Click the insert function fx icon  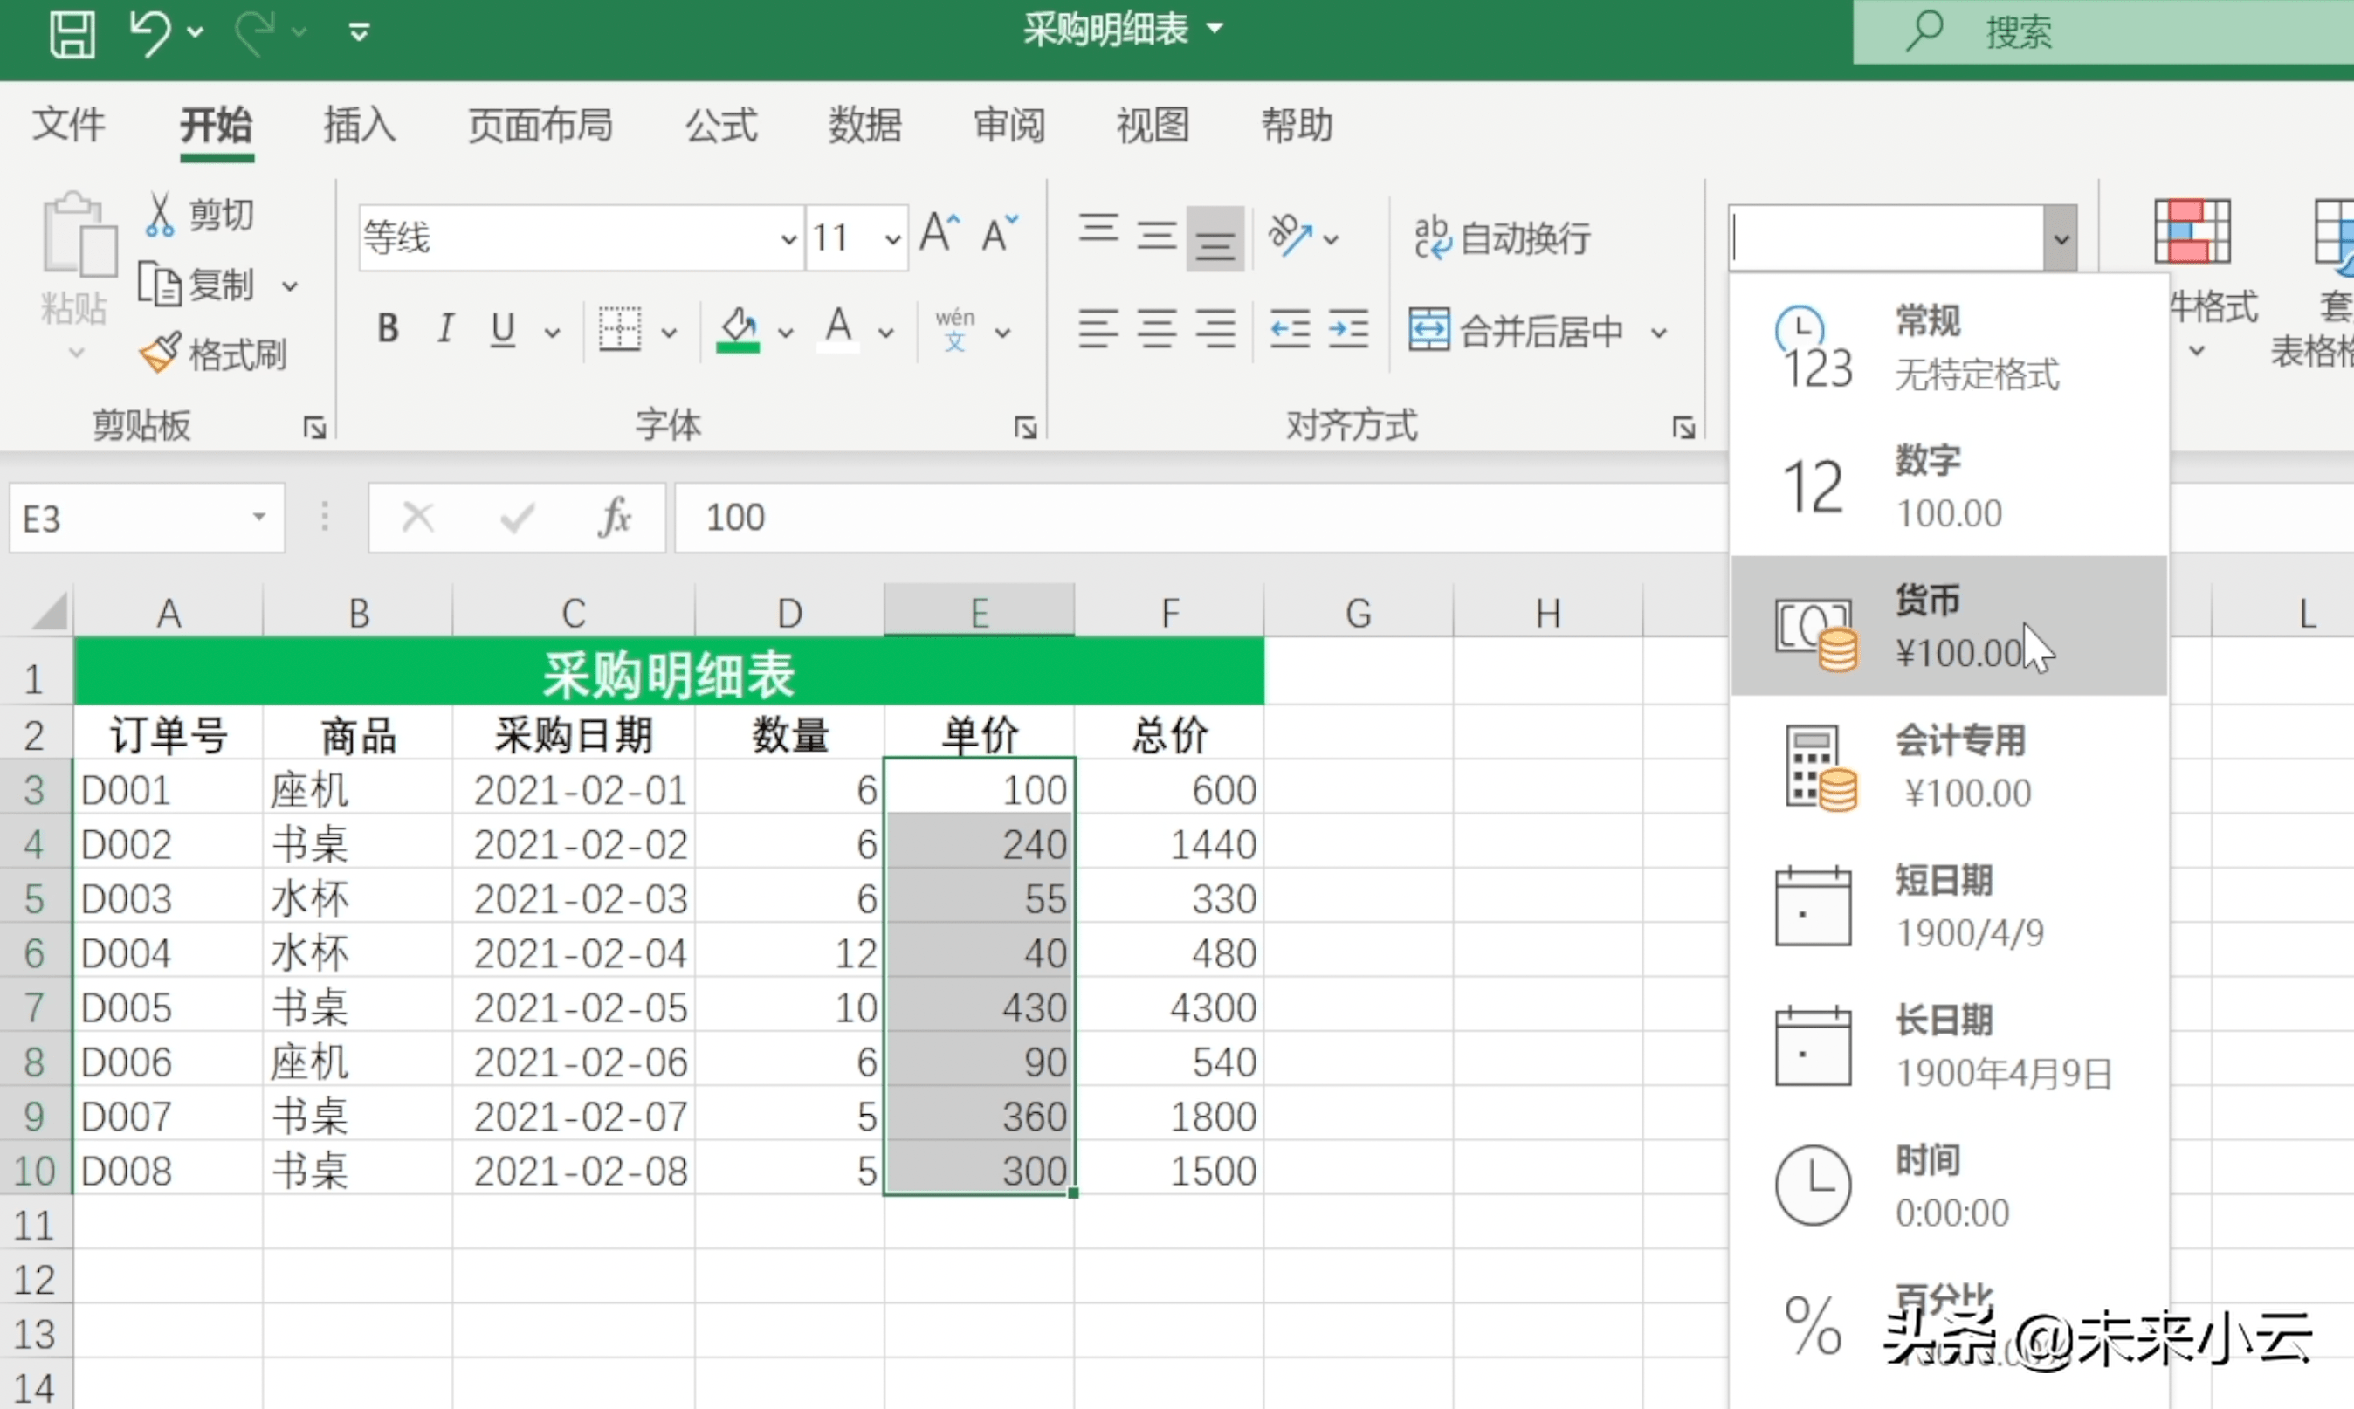coord(615,518)
